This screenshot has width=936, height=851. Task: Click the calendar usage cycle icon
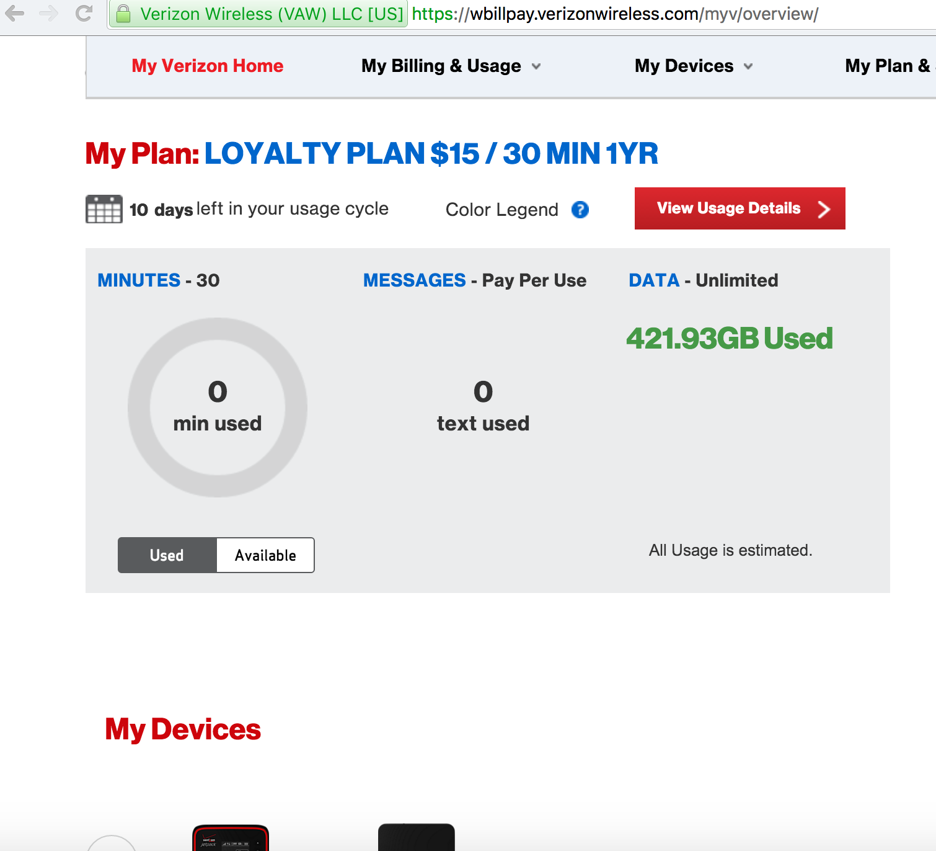click(x=104, y=209)
